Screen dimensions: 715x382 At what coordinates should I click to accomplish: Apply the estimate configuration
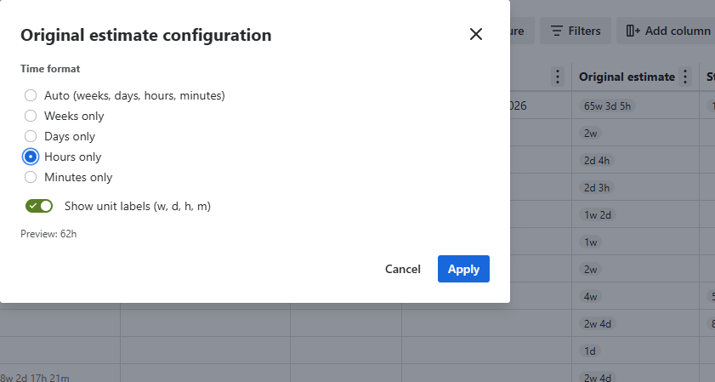point(463,269)
